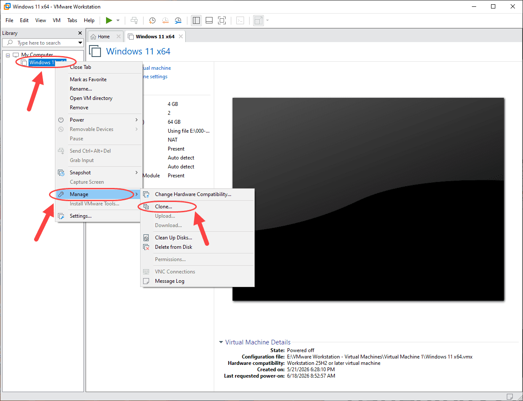This screenshot has width=523, height=401.
Task: Click Install VMware Tools... in the context menu
Action: click(x=95, y=204)
